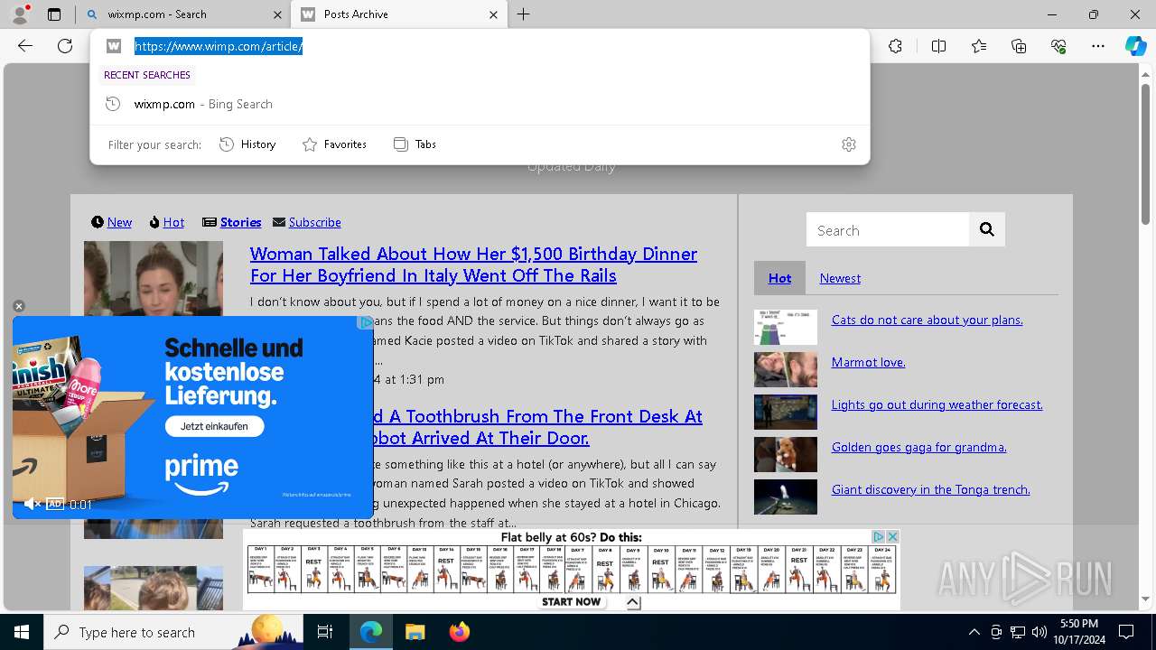
Task: Open the Copilot sidebar icon
Action: (1135, 46)
